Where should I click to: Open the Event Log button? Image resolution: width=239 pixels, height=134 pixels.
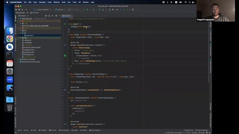[189, 130]
